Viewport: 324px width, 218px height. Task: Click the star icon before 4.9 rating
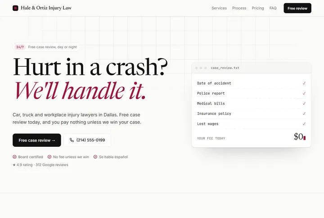click(x=14, y=165)
